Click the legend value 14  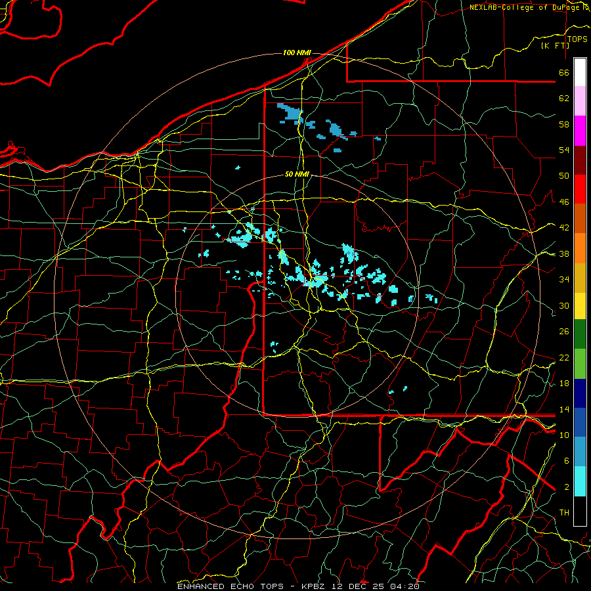coord(564,409)
